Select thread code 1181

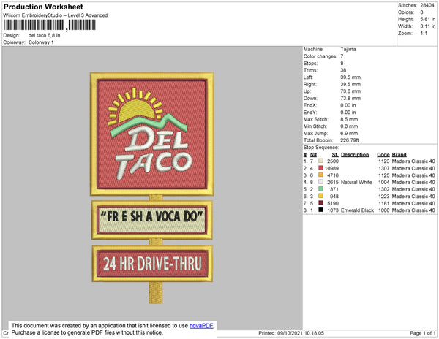click(x=384, y=203)
